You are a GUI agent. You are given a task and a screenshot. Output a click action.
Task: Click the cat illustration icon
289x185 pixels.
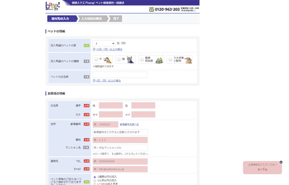click(x=130, y=60)
